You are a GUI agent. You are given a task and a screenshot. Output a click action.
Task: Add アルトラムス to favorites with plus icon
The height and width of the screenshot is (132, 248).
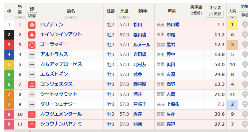[x=245, y=55]
